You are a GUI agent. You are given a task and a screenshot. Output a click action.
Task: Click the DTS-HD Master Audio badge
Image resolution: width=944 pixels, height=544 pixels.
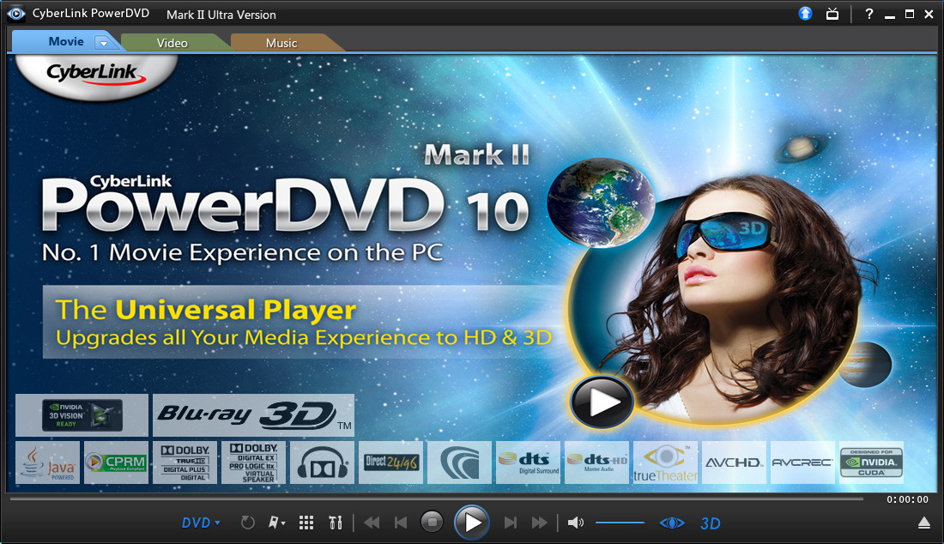596,462
